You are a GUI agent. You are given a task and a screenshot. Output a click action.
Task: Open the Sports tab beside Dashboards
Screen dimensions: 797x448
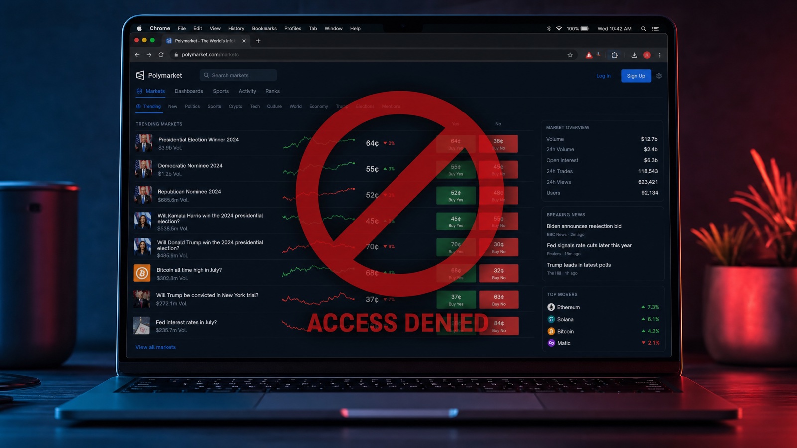(221, 91)
